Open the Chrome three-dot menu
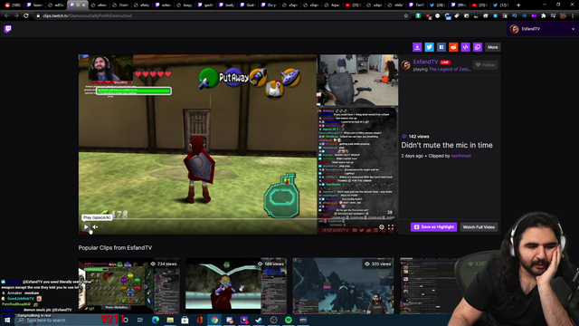Image resolution: width=579 pixels, height=326 pixels. (x=573, y=16)
